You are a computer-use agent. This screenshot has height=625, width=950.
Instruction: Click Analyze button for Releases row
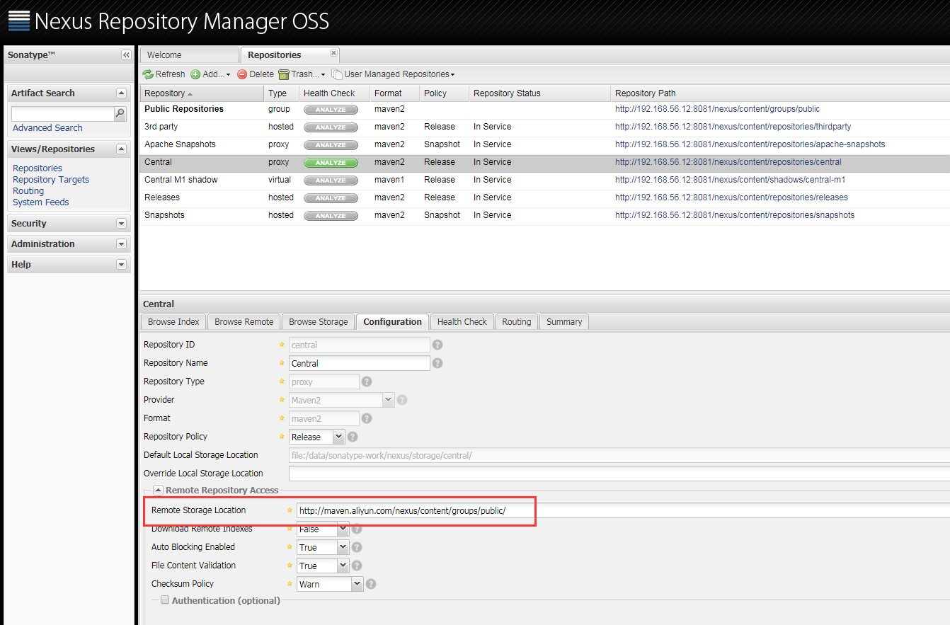331,198
